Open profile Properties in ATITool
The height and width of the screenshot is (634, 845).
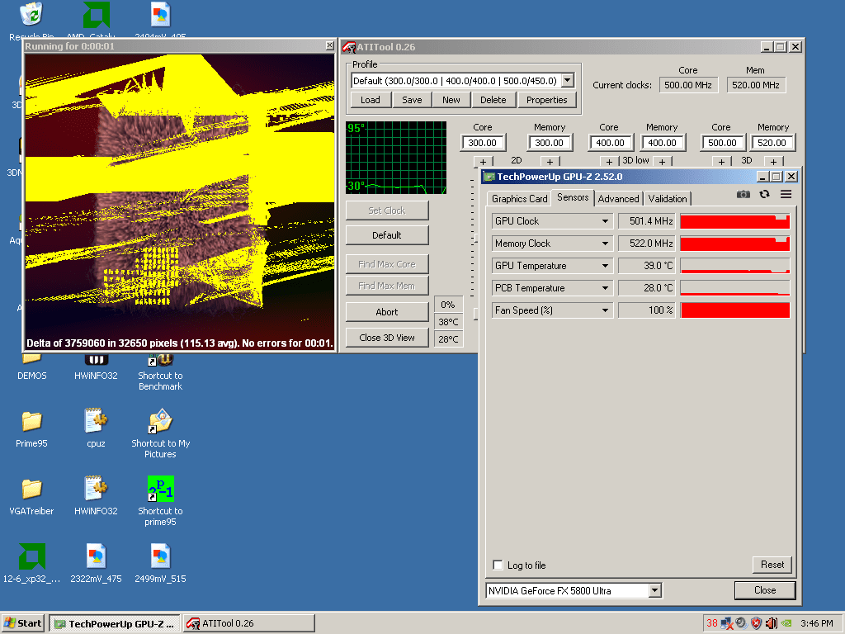546,100
